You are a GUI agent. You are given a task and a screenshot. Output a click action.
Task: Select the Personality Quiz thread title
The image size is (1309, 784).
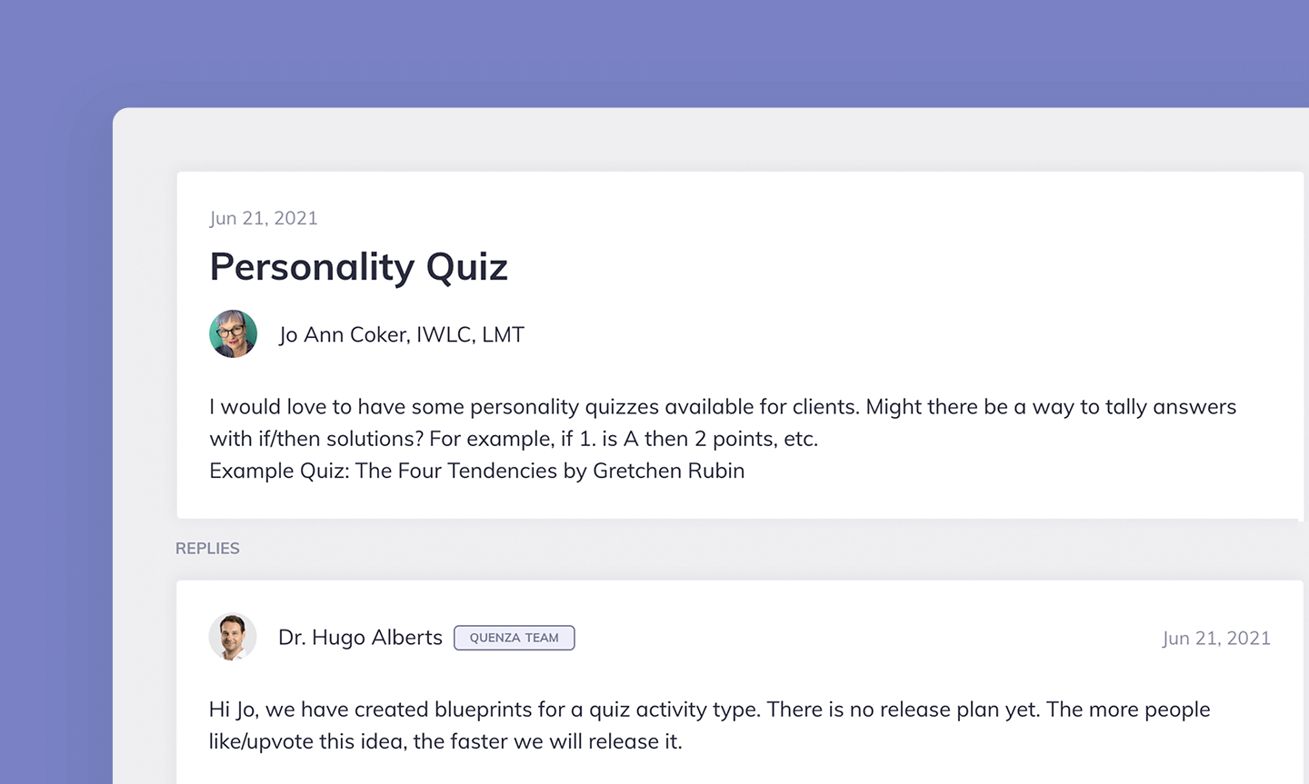click(x=359, y=266)
